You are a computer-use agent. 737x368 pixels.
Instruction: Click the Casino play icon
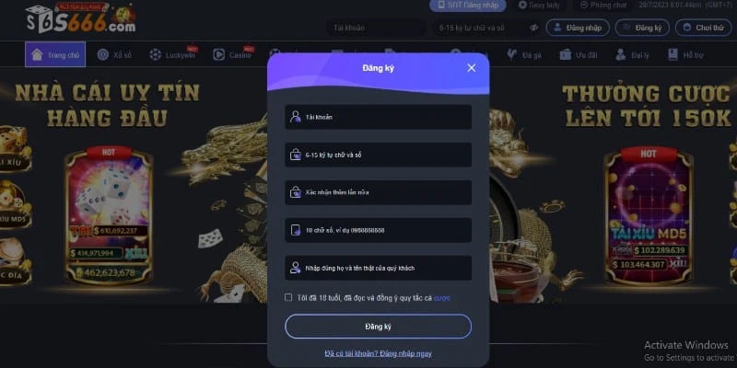coord(218,54)
